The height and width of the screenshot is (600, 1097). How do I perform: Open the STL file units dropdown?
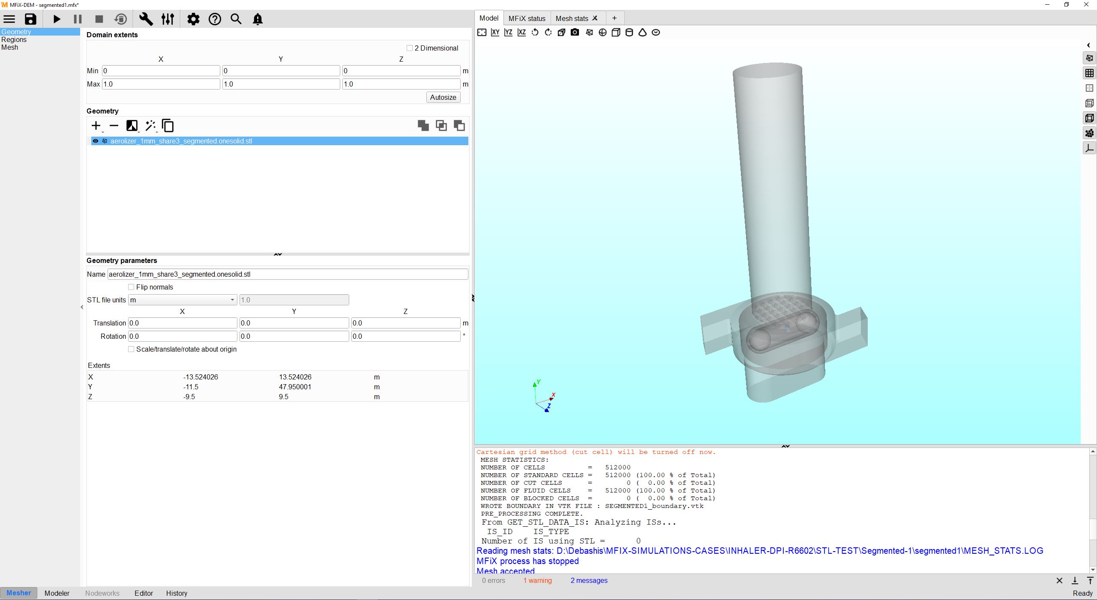(182, 300)
